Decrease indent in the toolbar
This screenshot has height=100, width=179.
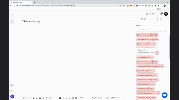point(67,98)
